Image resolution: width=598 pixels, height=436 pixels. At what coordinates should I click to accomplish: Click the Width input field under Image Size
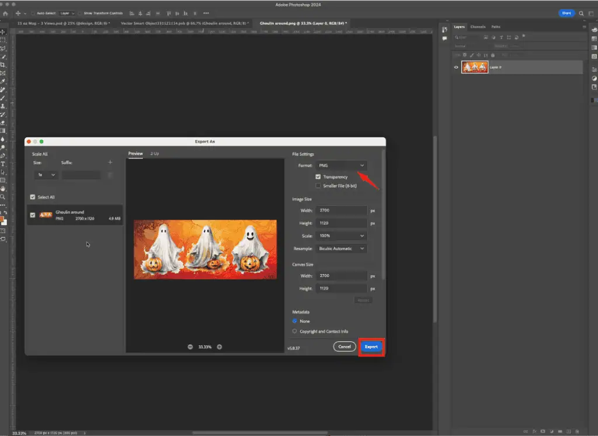coord(342,210)
